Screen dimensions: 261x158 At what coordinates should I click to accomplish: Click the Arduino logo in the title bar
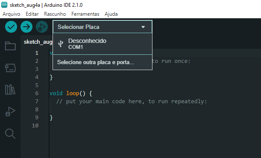tap(4, 5)
